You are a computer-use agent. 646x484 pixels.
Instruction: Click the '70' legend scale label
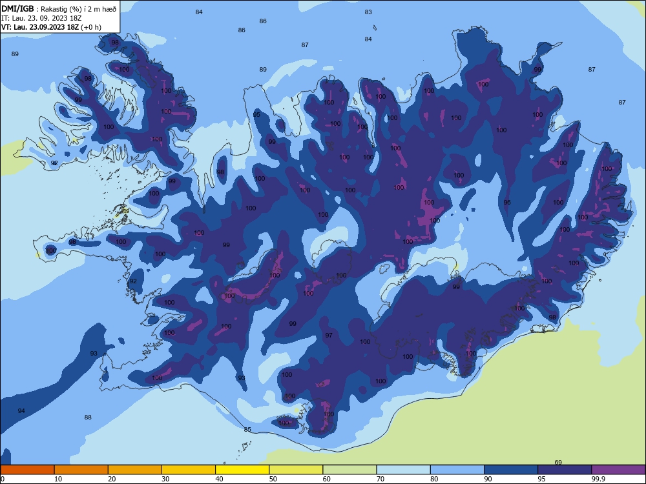tap(380, 479)
